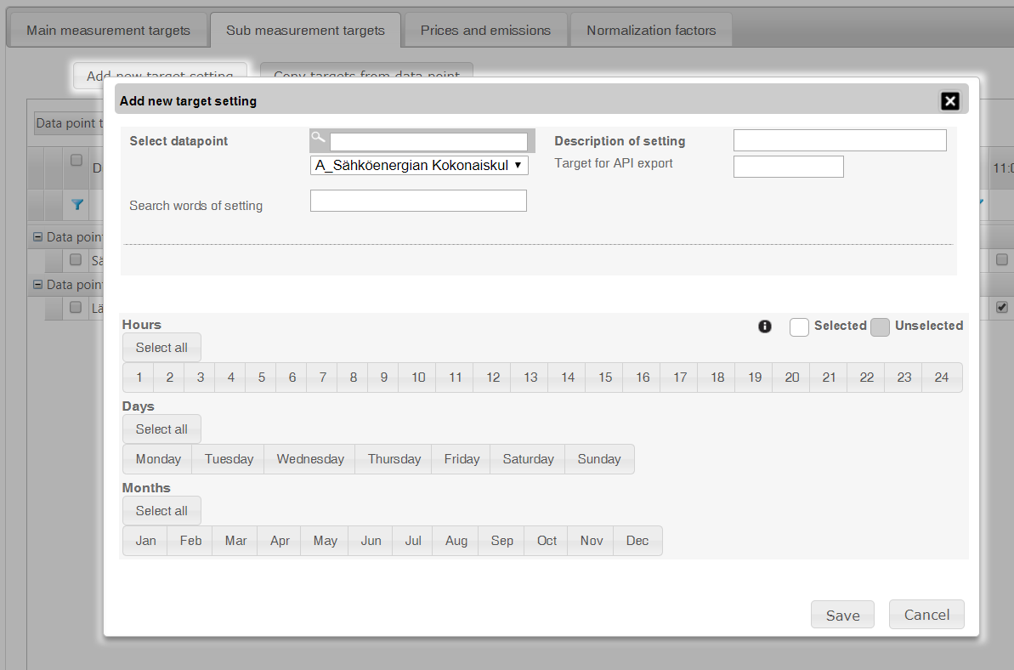Screen dimensions: 1014x670
Task: Focus the Target for API export field
Action: (788, 166)
